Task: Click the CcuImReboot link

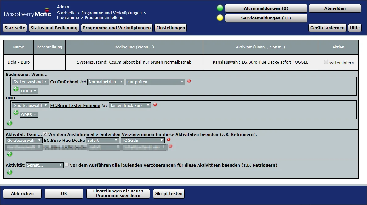Action: tap(64, 82)
